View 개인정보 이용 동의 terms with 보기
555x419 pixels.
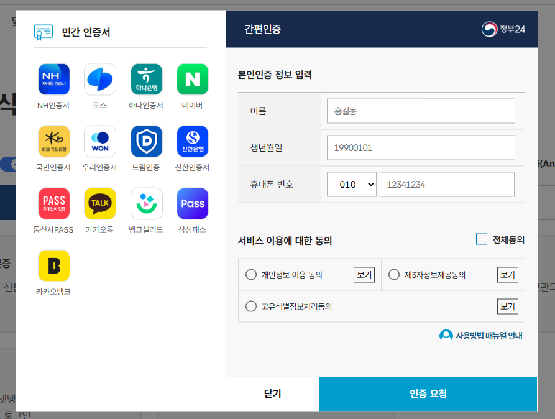pyautogui.click(x=364, y=275)
